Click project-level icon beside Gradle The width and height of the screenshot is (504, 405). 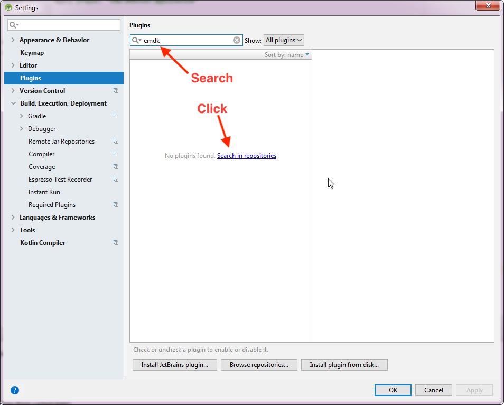(116, 116)
